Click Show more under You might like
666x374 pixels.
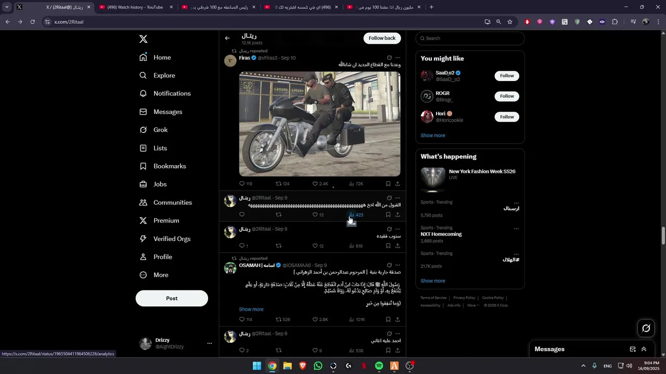433,136
